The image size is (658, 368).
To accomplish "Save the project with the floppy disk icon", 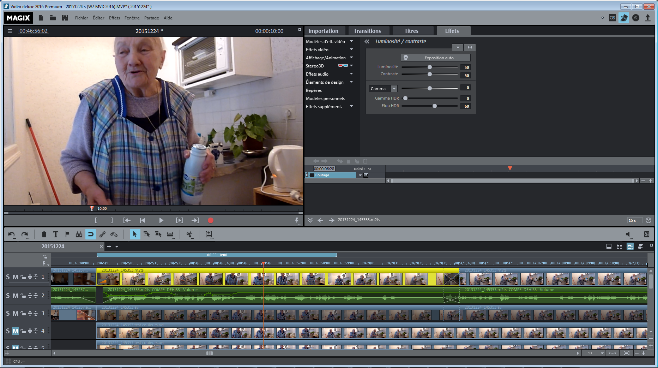I will pyautogui.click(x=65, y=18).
